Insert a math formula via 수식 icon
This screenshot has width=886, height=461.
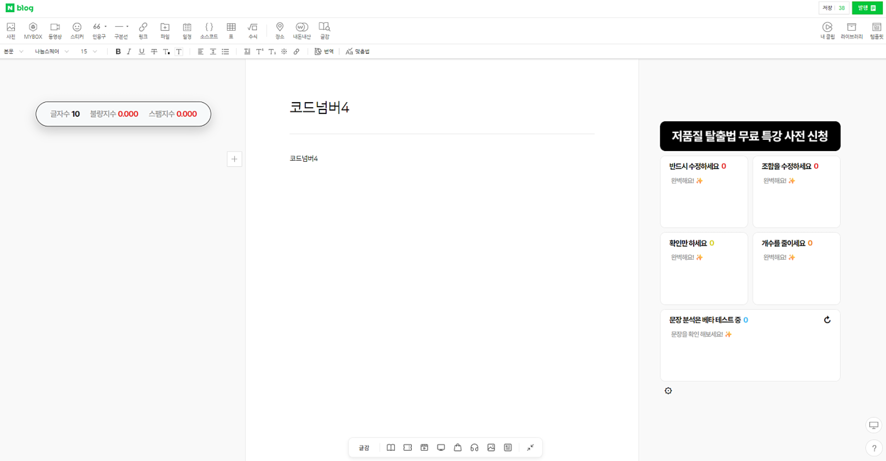pos(253,30)
